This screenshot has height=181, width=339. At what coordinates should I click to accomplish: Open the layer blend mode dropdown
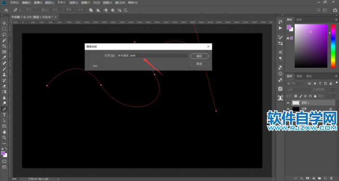(x=298, y=90)
